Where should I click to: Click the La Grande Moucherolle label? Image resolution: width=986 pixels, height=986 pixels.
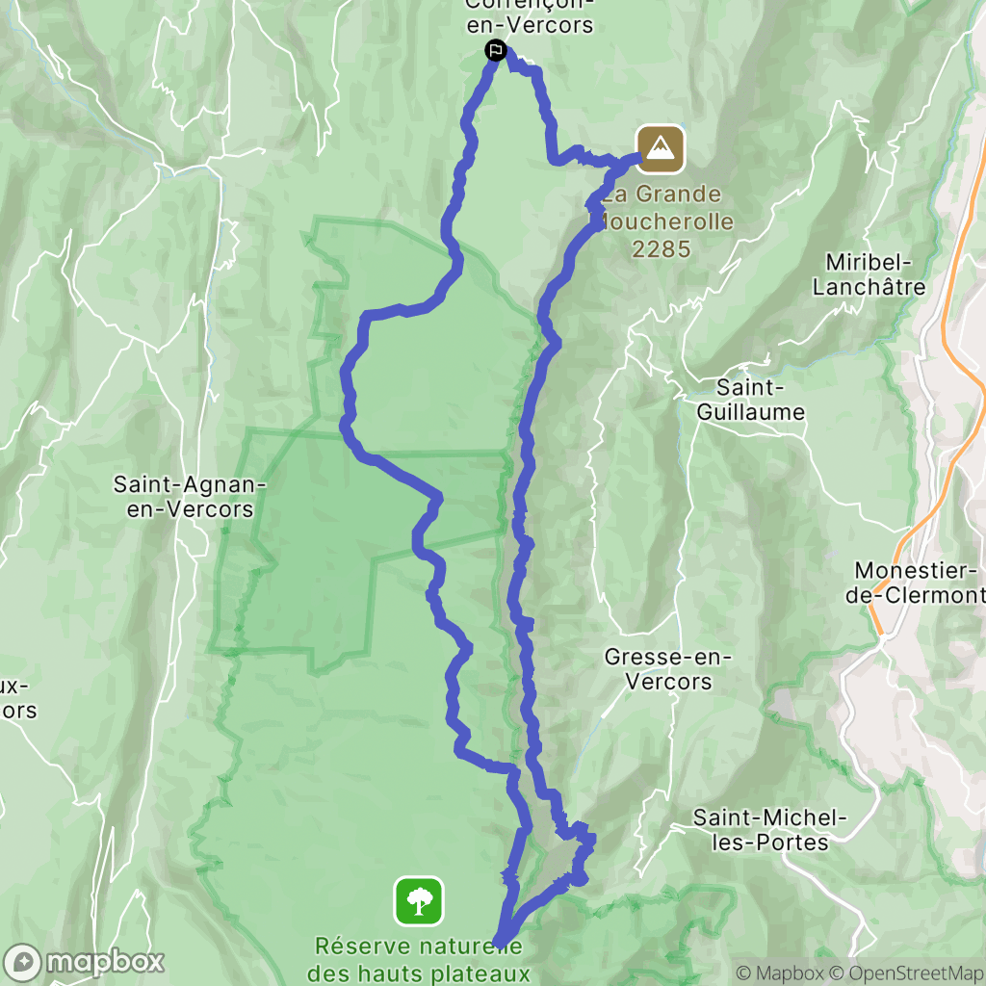[x=664, y=208]
